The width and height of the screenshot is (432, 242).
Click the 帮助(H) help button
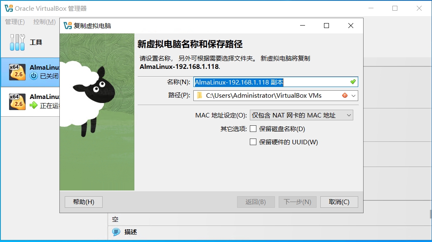[84, 202]
